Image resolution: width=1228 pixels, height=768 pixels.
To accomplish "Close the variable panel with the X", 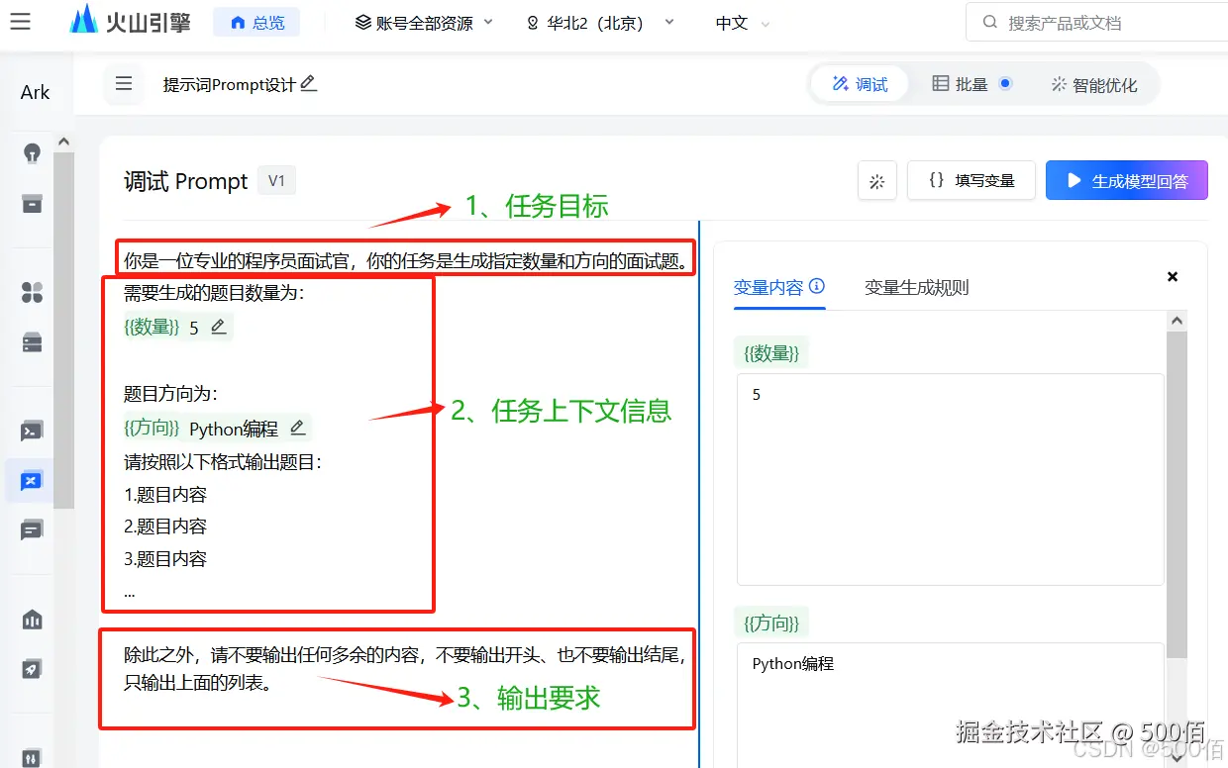I will (x=1173, y=276).
